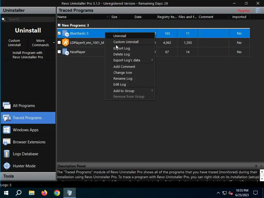Viewport: 264px width, 198px height.
Task: Select Edit Log menu entry
Action: (130, 84)
